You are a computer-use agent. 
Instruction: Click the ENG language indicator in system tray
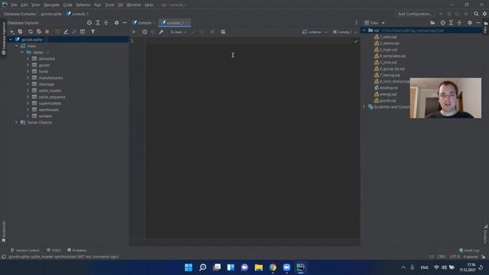(x=424, y=267)
